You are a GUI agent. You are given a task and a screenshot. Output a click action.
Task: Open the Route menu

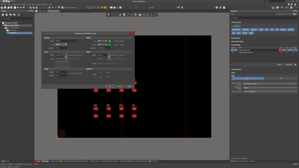click(34, 4)
